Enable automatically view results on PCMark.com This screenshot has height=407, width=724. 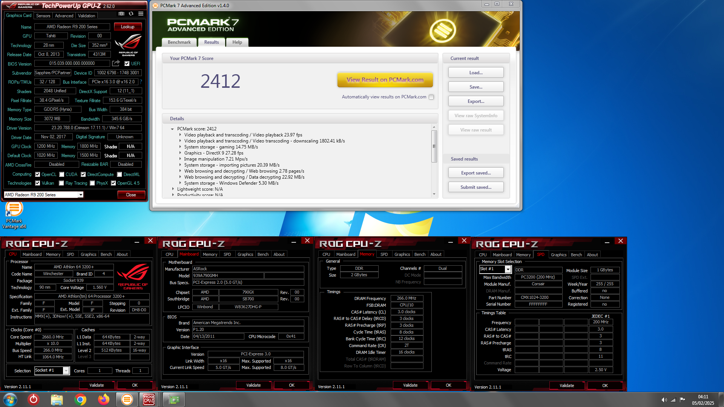point(431,97)
